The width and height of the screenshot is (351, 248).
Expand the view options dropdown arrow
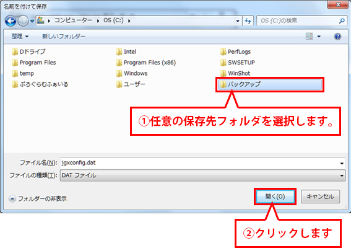pos(319,37)
